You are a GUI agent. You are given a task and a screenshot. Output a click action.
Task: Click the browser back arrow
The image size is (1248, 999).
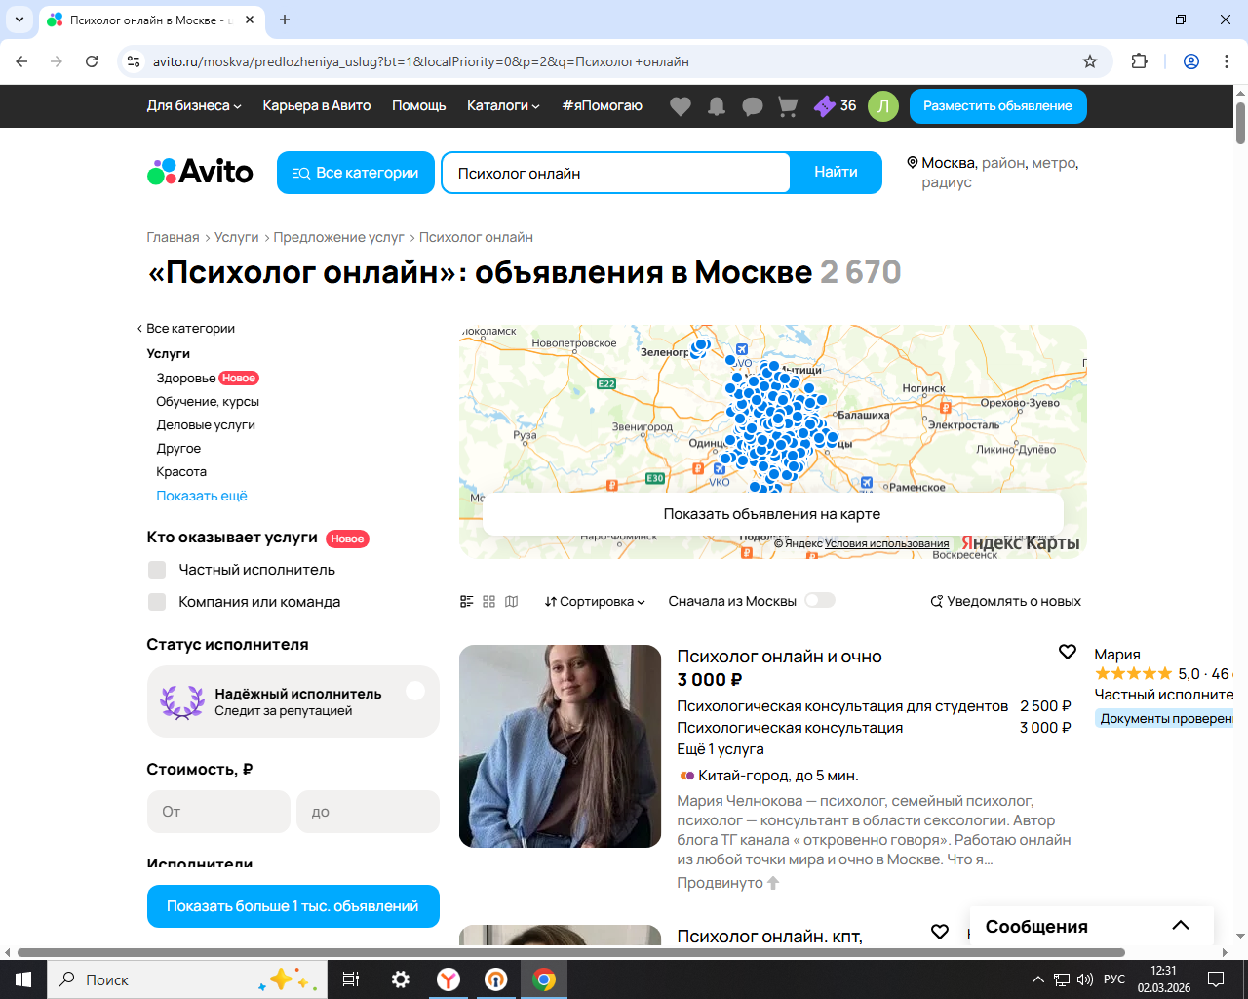tap(21, 61)
